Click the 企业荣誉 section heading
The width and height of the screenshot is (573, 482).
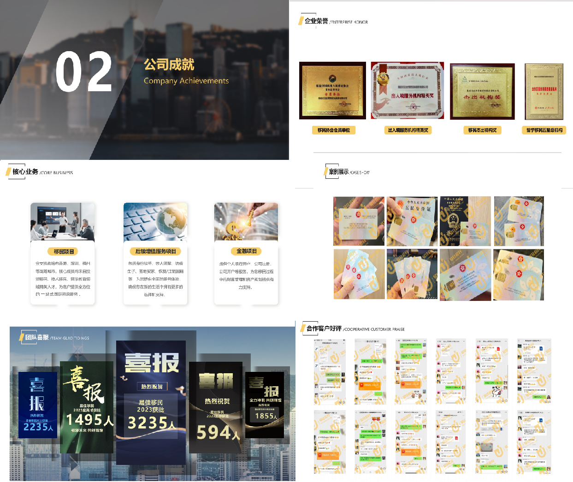pyautogui.click(x=316, y=21)
